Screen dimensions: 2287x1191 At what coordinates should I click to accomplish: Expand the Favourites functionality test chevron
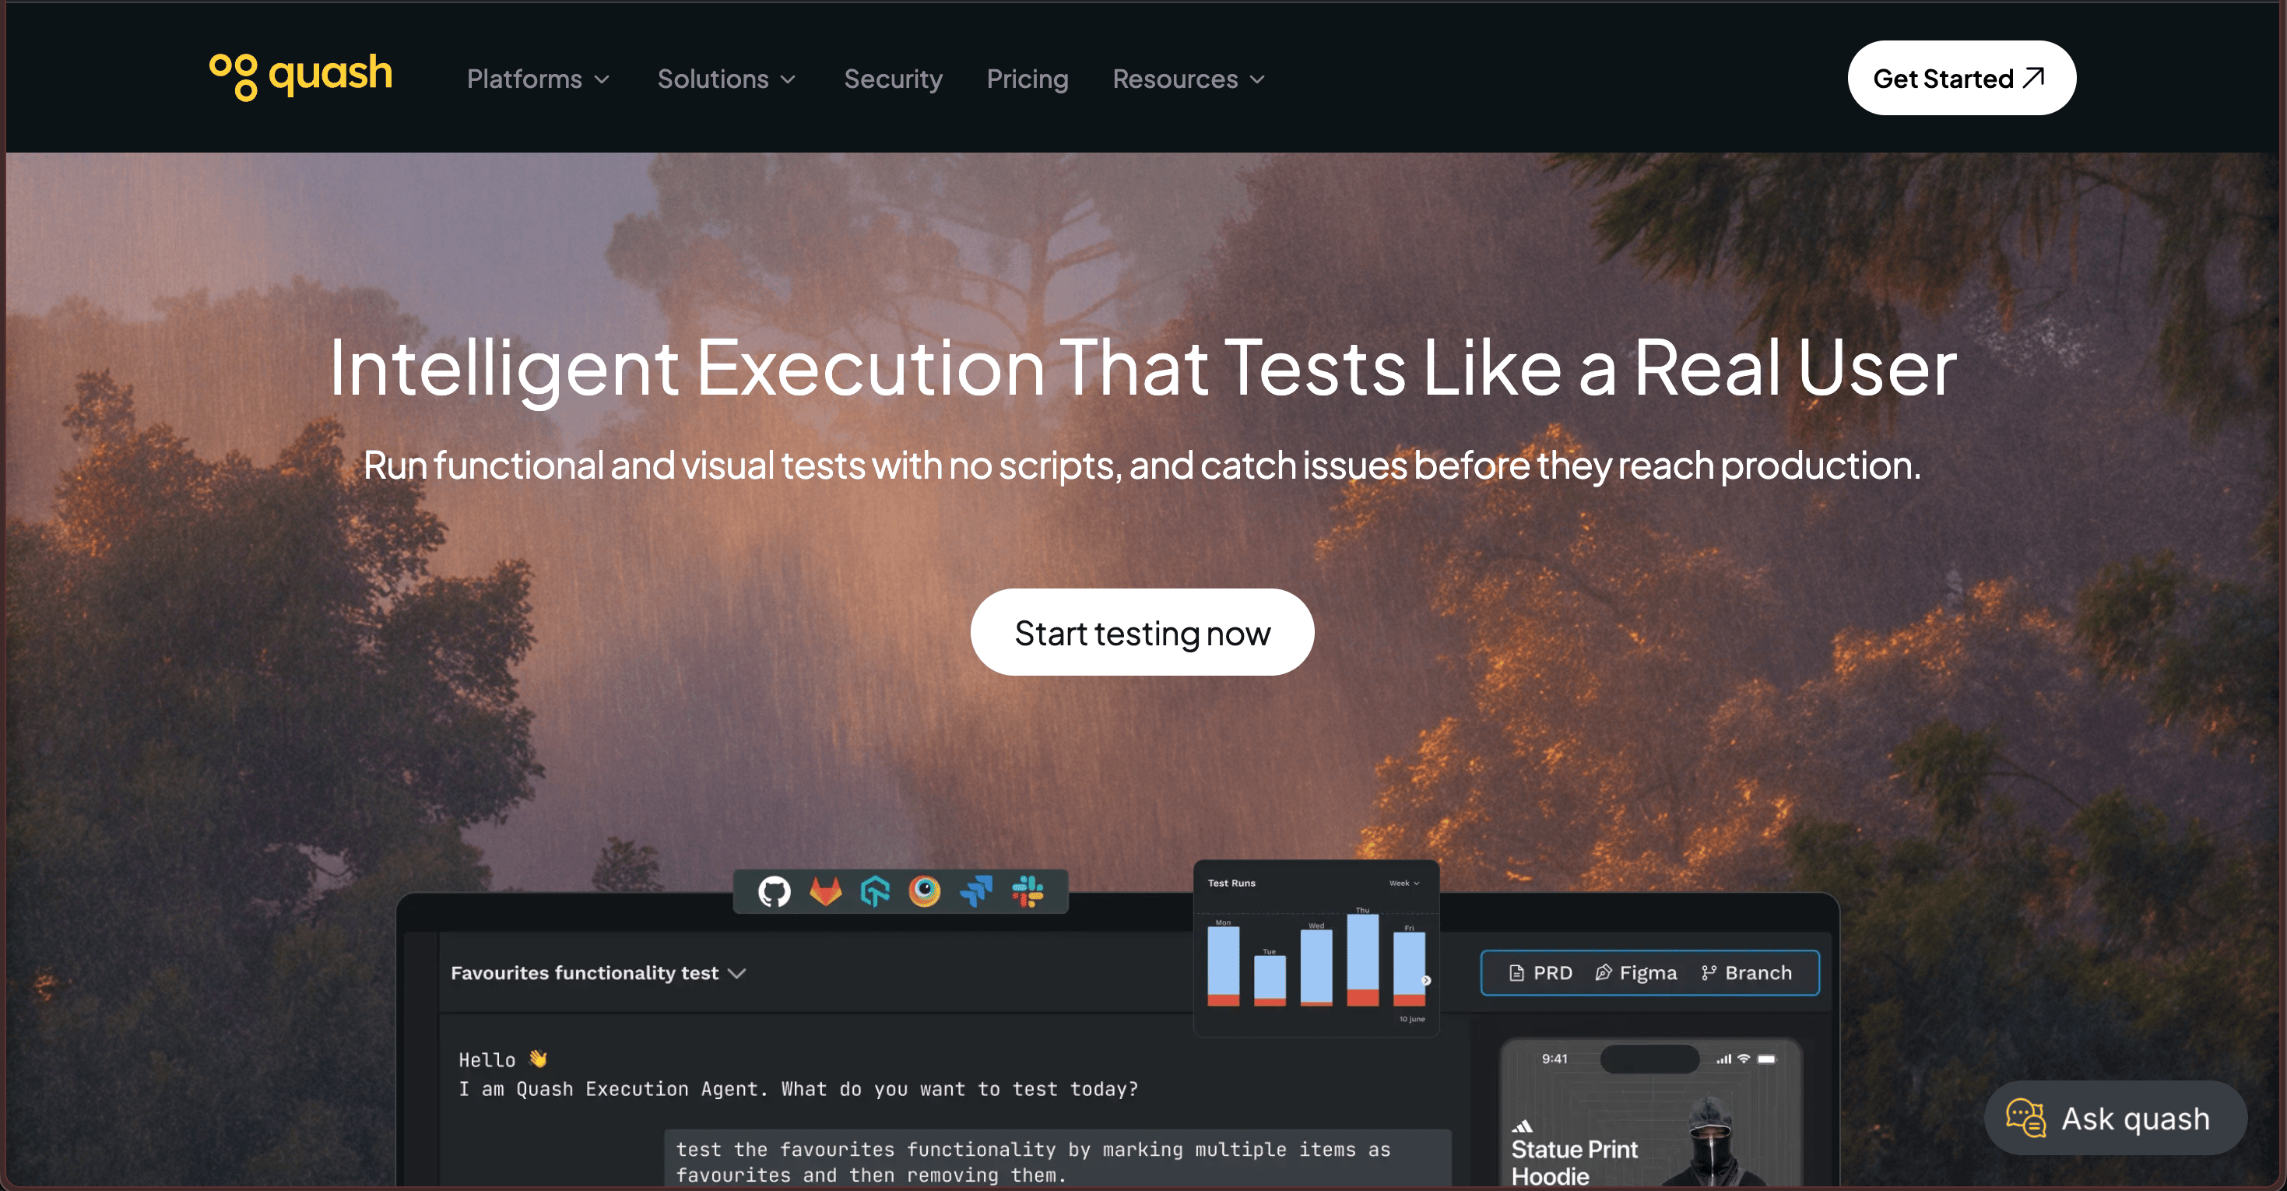point(737,973)
